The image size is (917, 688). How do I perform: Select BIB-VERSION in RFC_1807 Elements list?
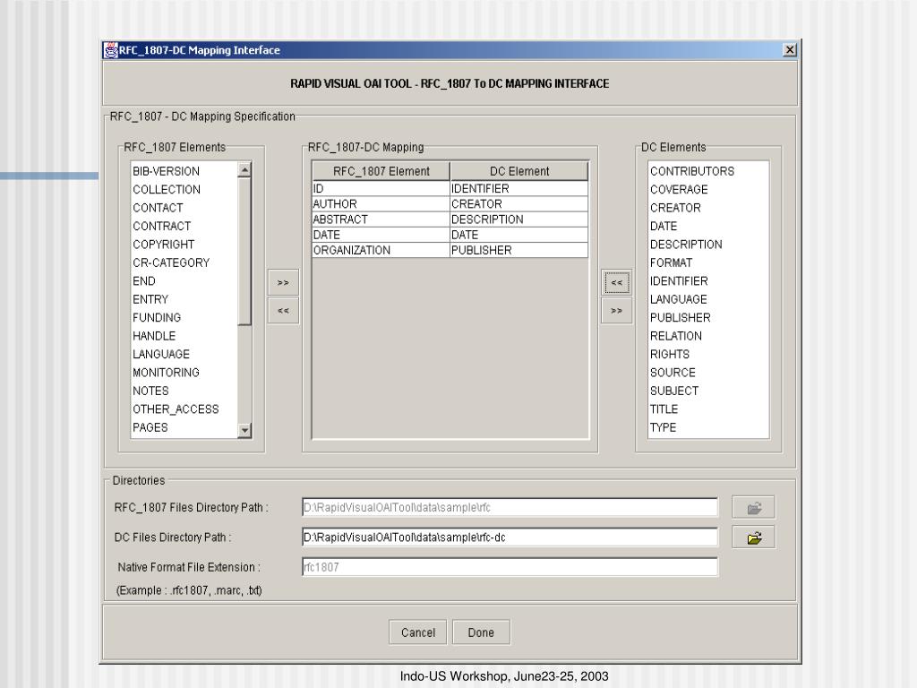184,171
